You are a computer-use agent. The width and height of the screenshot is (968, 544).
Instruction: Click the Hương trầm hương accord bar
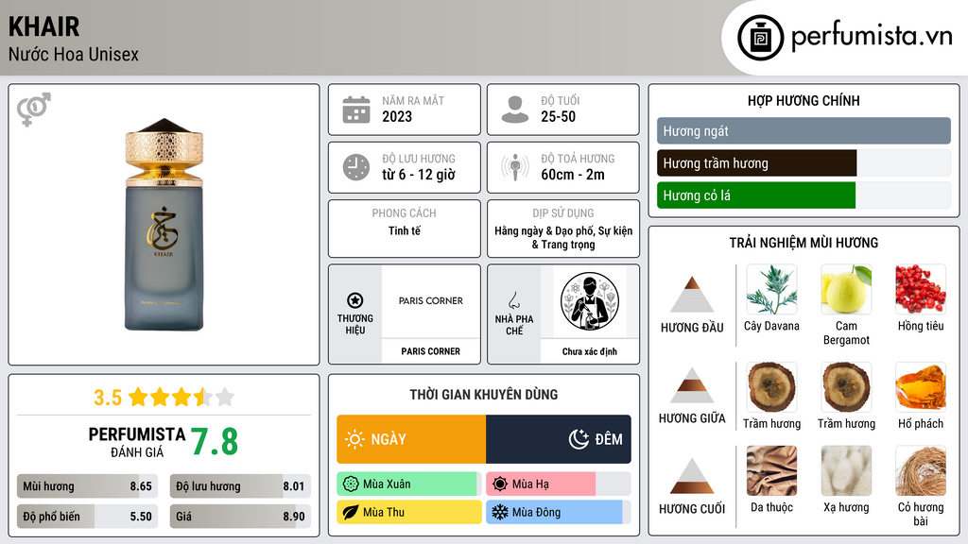click(x=804, y=163)
